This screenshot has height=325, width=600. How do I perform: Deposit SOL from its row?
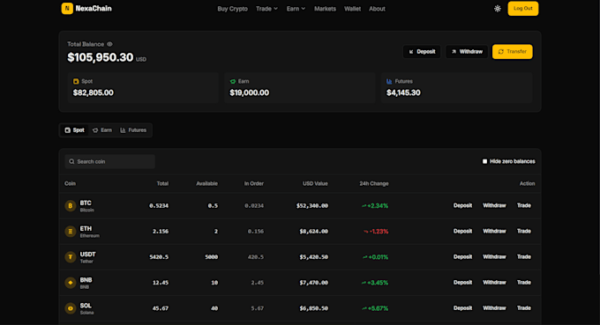tap(462, 307)
